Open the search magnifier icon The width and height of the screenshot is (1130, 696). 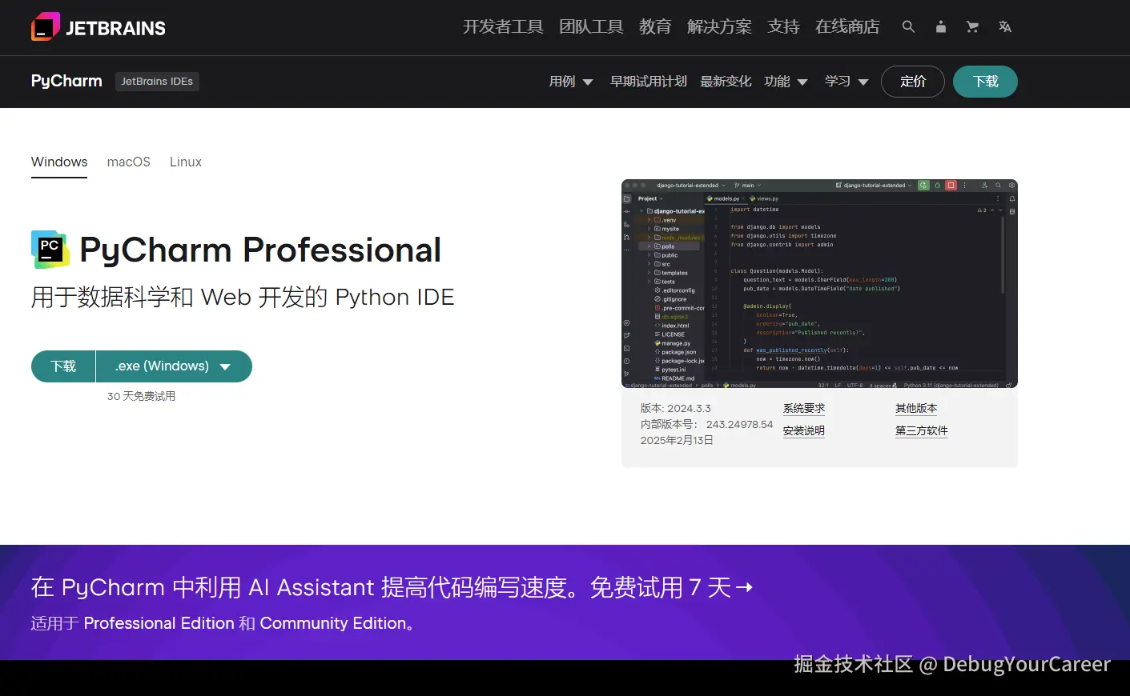(908, 26)
